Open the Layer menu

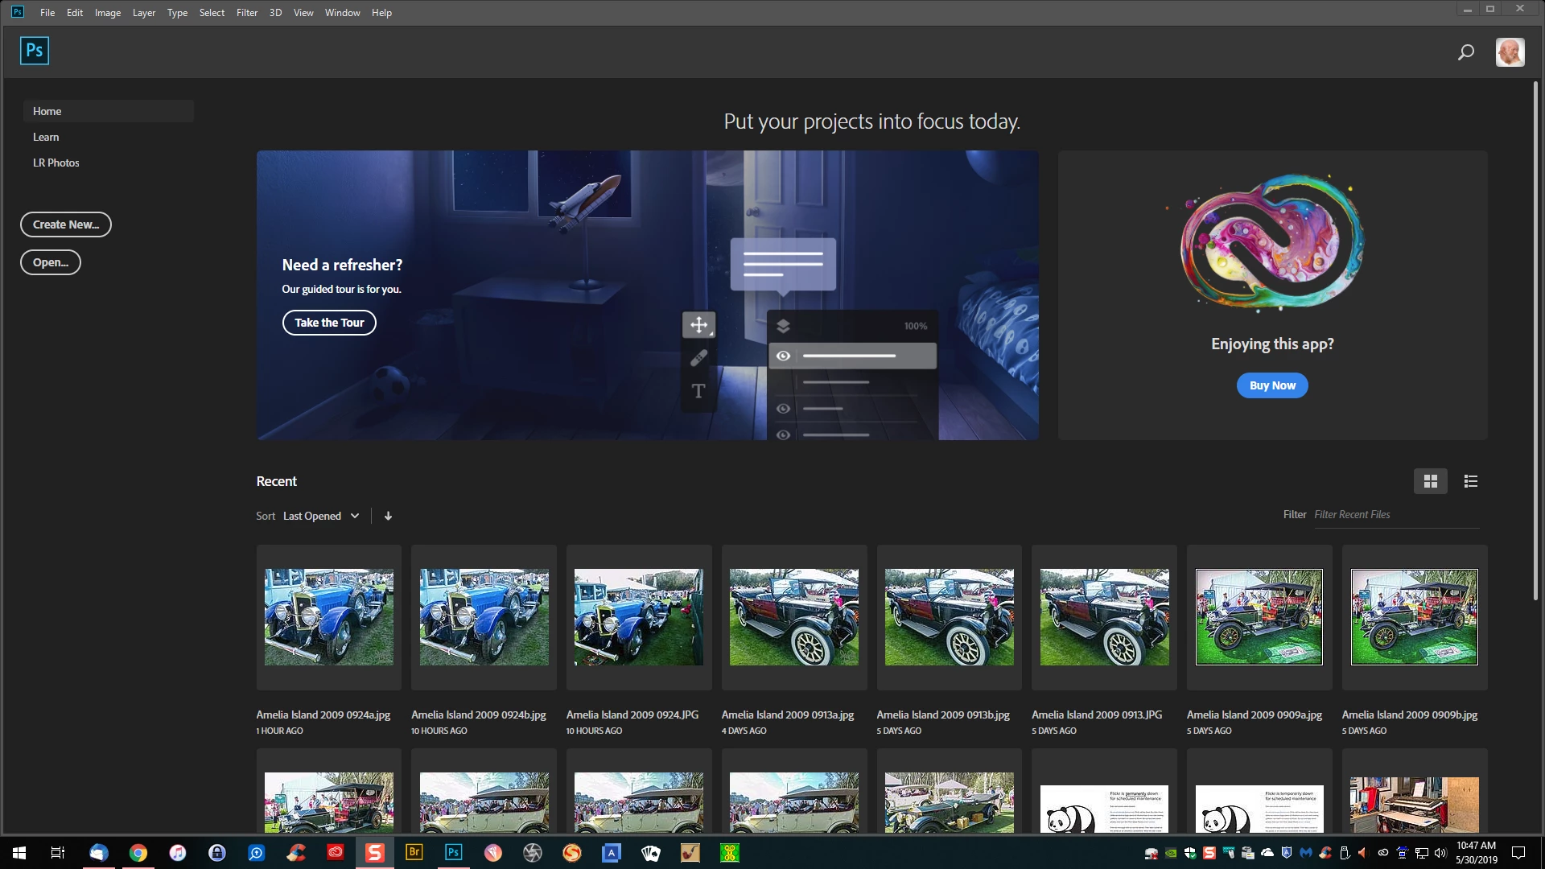point(144,13)
